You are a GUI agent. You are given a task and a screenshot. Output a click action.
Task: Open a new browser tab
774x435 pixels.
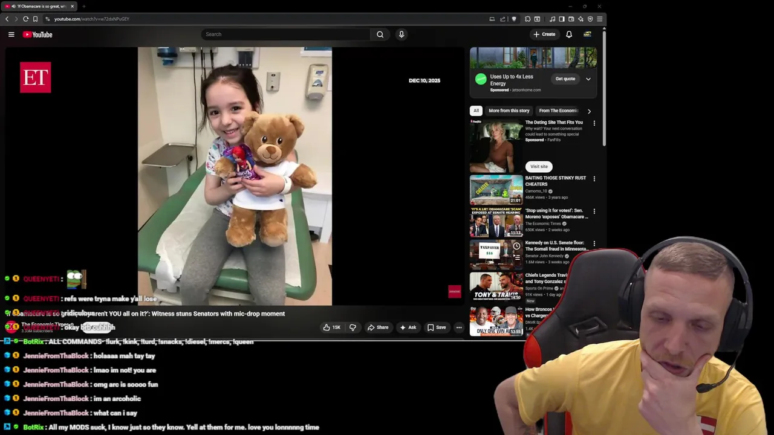[x=84, y=6]
